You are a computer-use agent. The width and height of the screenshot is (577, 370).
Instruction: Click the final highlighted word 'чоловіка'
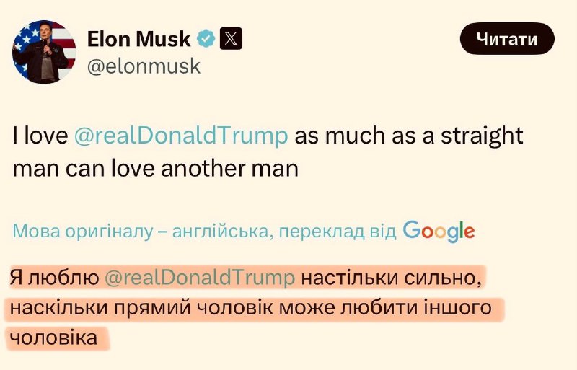coord(53,338)
